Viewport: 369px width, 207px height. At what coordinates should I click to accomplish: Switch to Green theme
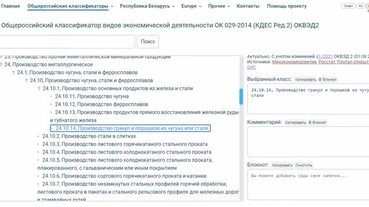tap(348, 6)
